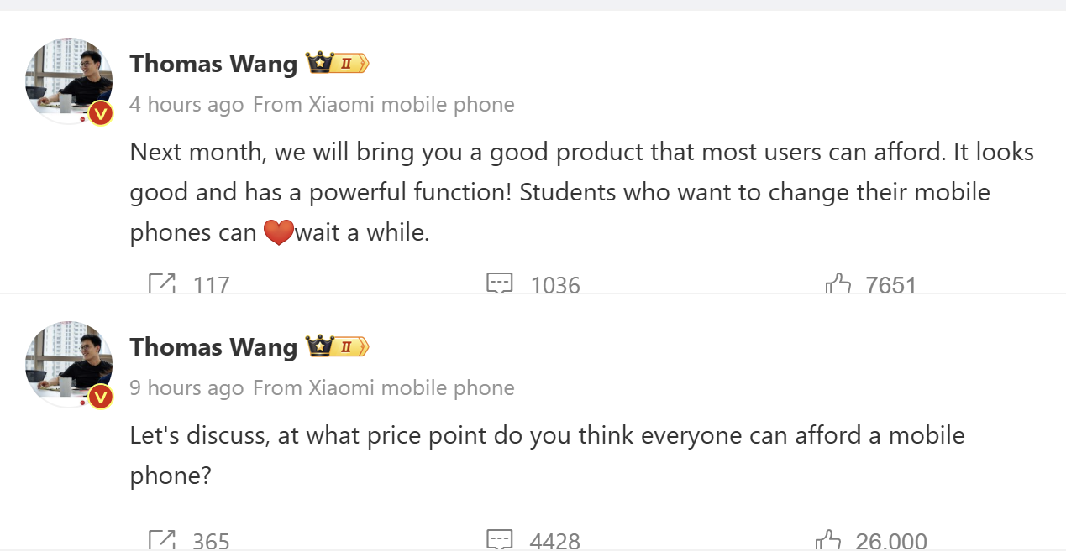Click the 9 hours ago timestamp
The height and width of the screenshot is (551, 1066).
pos(186,387)
